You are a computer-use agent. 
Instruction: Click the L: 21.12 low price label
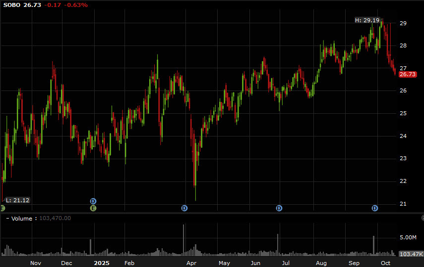coord(17,200)
